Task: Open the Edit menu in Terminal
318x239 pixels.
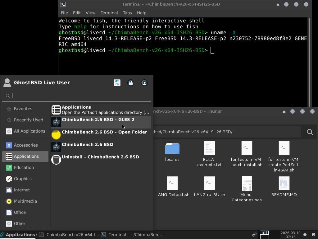Action: pos(77,13)
